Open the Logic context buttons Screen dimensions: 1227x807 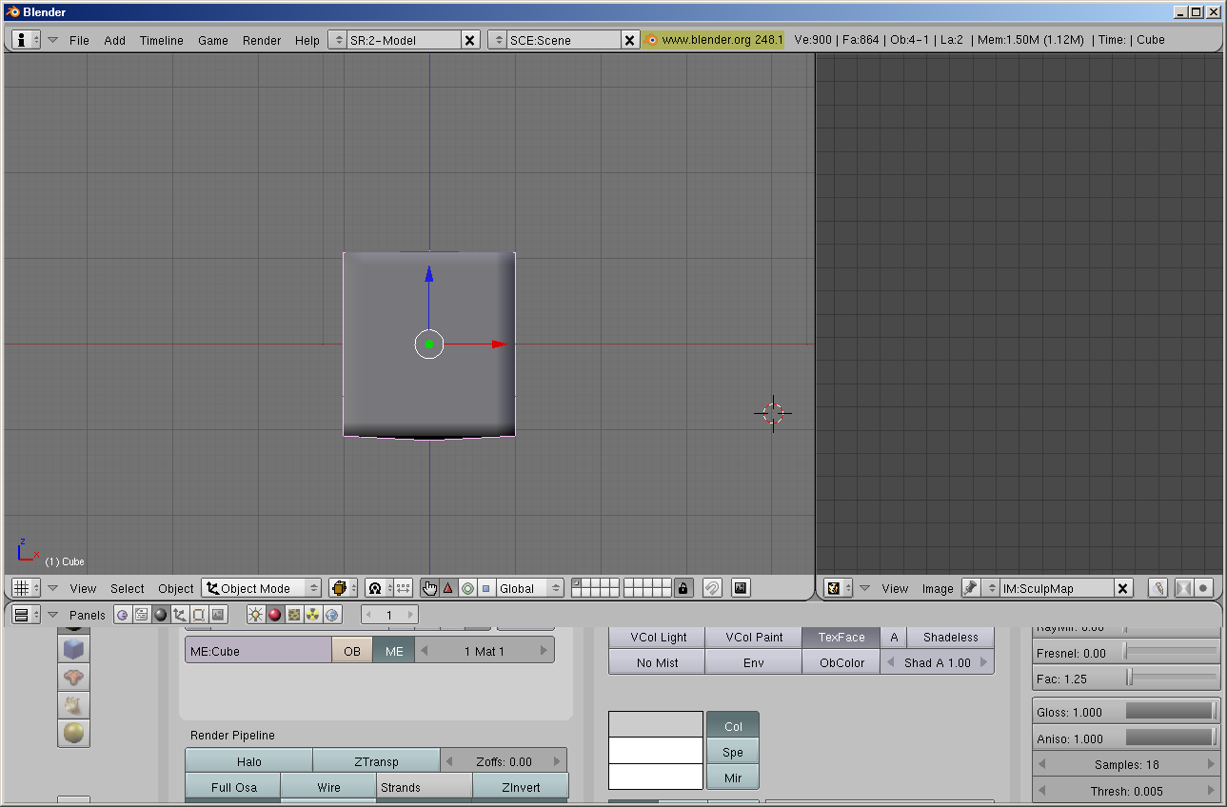coord(122,615)
